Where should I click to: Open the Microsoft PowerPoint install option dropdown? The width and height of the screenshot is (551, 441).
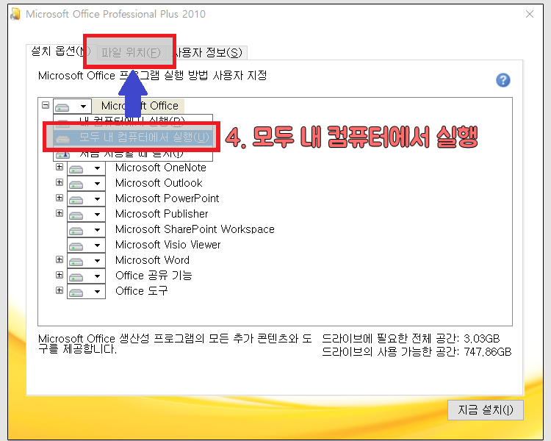86,199
